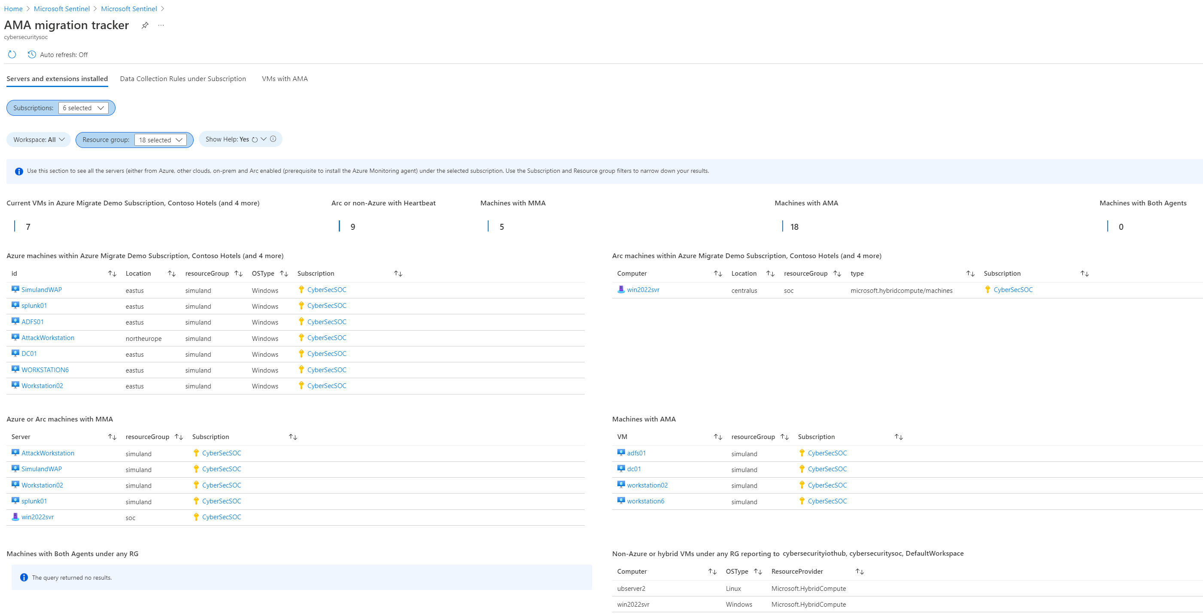The height and width of the screenshot is (614, 1203).
Task: Switch to Data Collection Rules under Subscription tab
Action: [182, 79]
